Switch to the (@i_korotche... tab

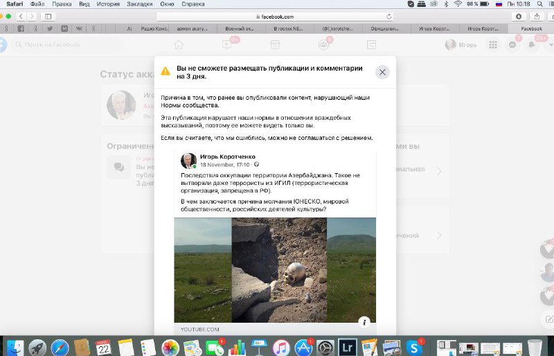[337, 28]
